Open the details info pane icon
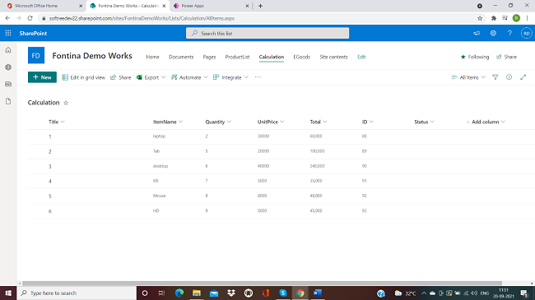Viewport: 535px width, 300px height. tap(509, 77)
